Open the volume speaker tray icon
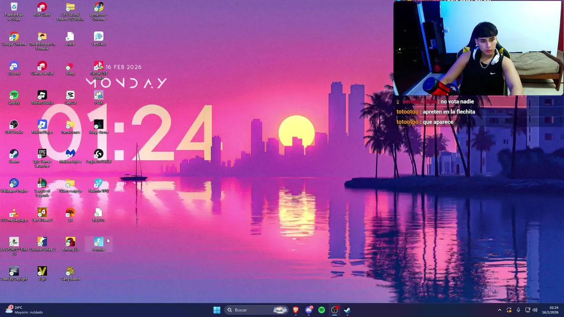Image resolution: width=564 pixels, height=317 pixels. [535, 310]
